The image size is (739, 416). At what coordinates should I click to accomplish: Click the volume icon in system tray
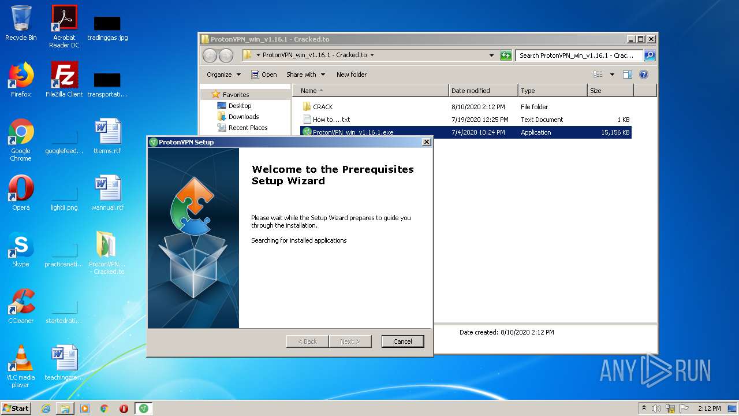pyautogui.click(x=656, y=408)
